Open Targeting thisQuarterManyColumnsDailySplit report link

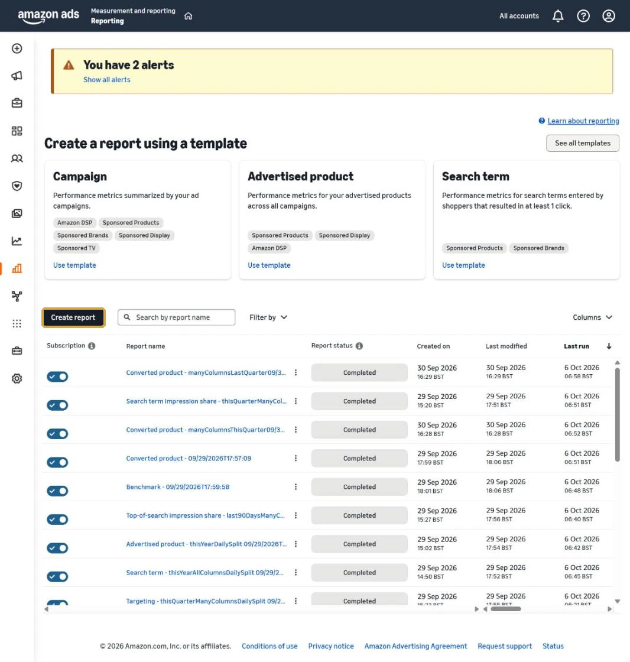206,601
